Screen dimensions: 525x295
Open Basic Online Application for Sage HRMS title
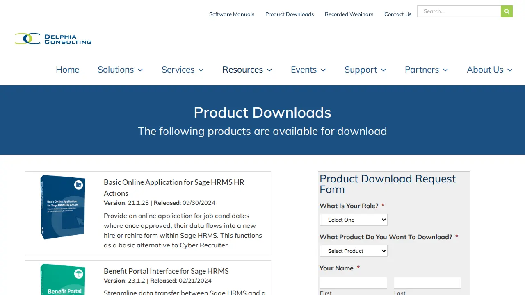(174, 188)
